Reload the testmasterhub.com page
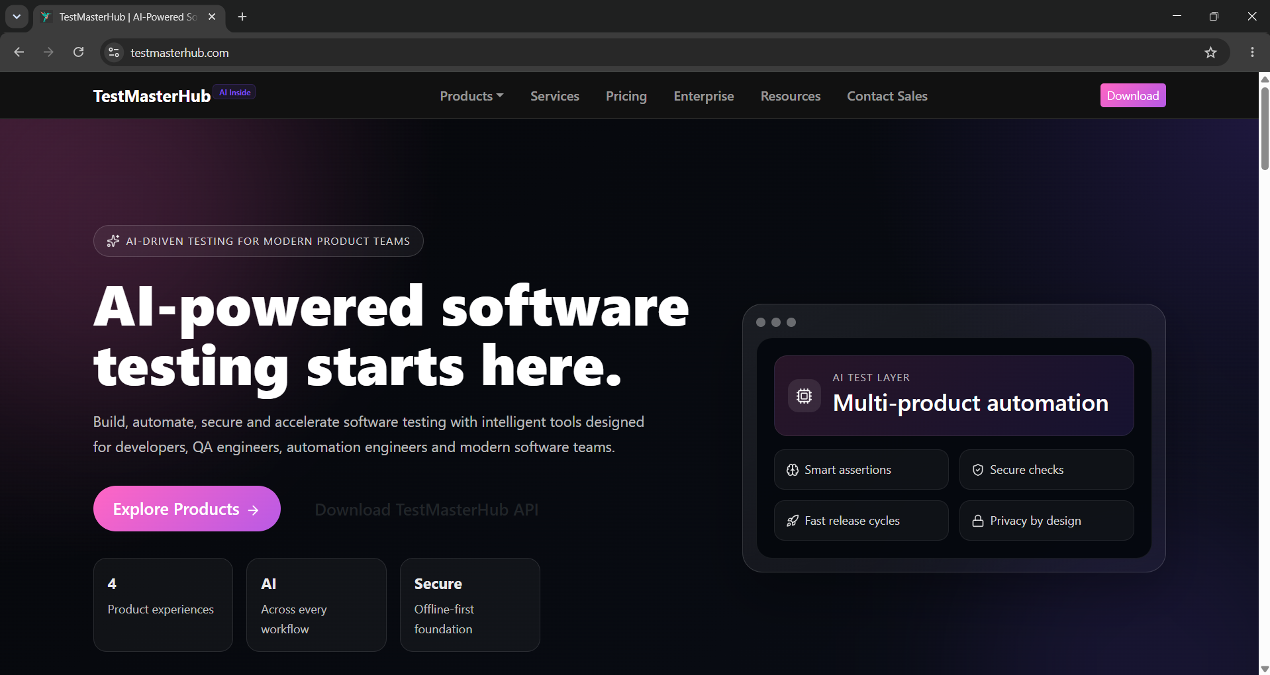 (x=78, y=52)
